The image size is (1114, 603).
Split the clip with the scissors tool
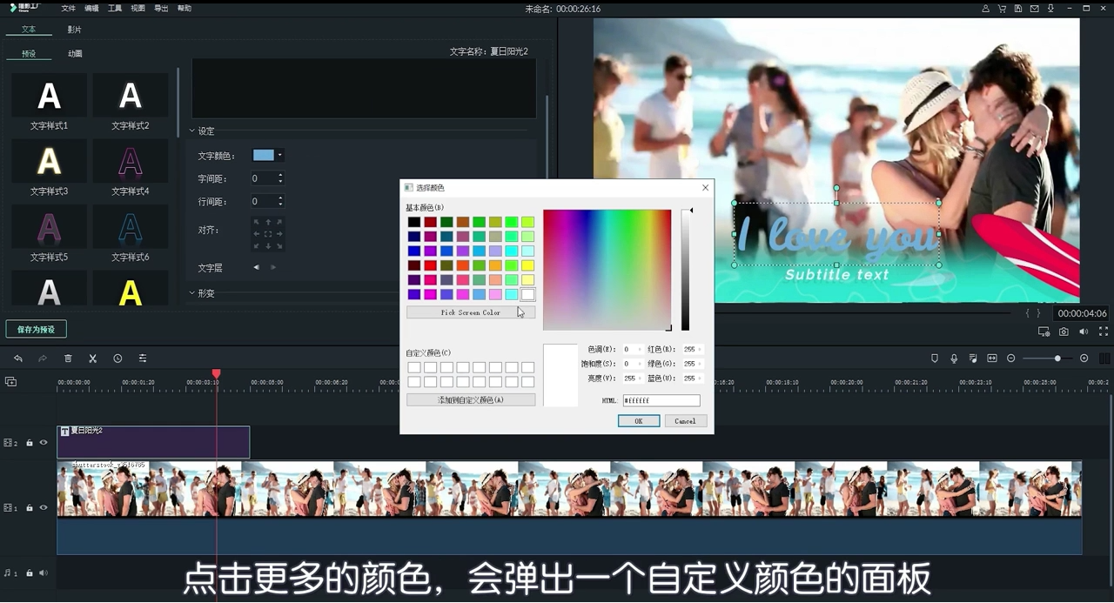pyautogui.click(x=91, y=358)
